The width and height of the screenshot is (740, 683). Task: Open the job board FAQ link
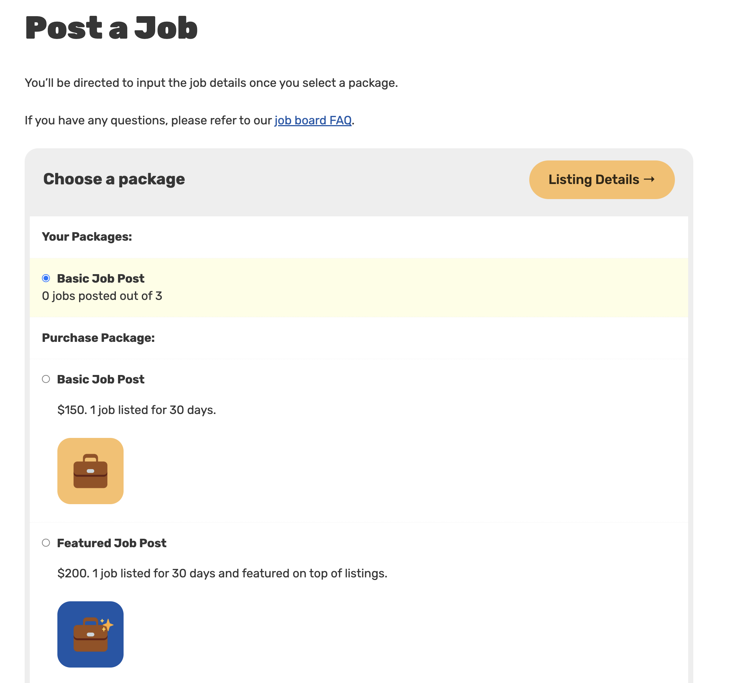pyautogui.click(x=313, y=120)
